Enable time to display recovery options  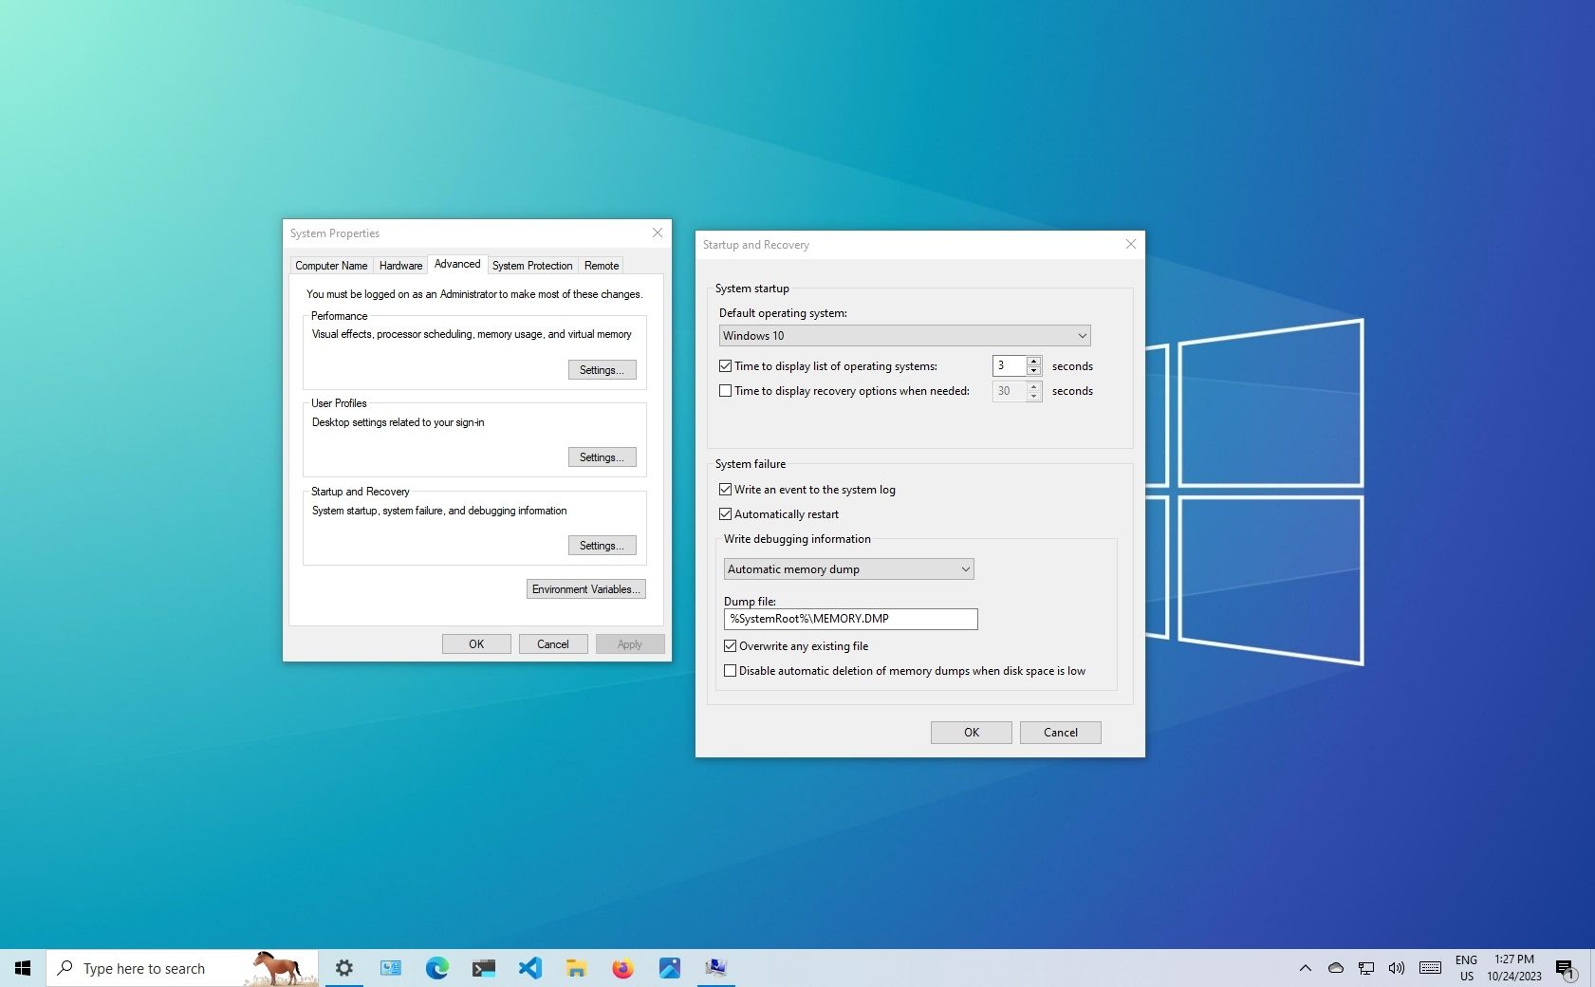point(727,390)
